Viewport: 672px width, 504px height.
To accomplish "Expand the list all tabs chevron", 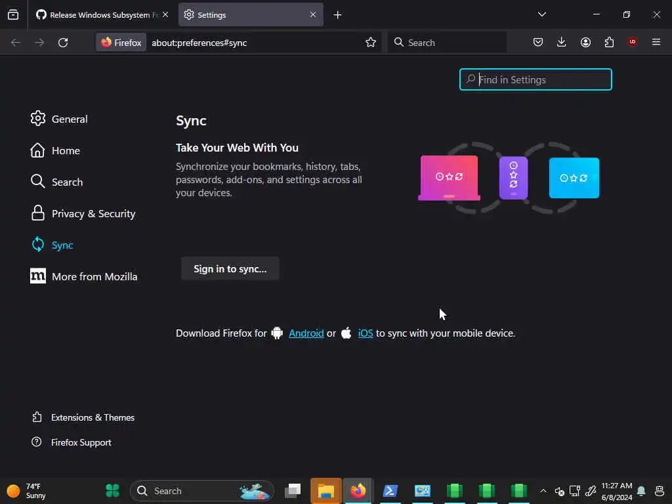I will pyautogui.click(x=541, y=14).
